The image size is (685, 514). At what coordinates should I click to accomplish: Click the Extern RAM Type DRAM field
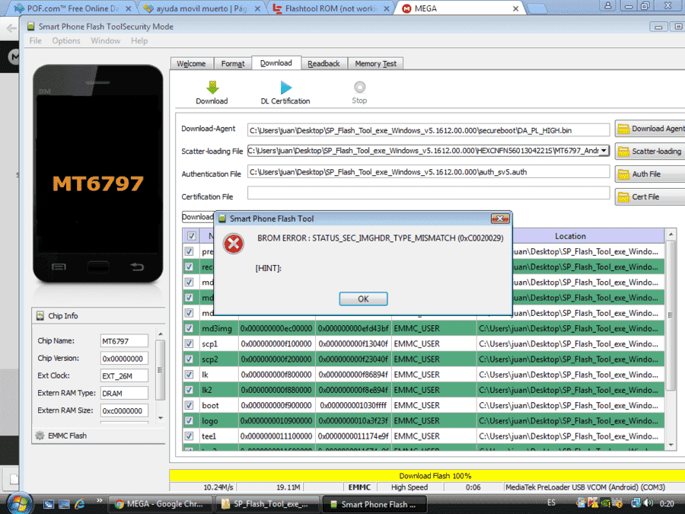point(124,394)
